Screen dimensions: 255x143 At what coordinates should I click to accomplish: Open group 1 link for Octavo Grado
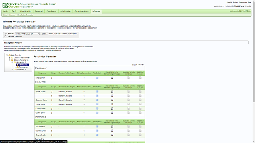pos(52,135)
